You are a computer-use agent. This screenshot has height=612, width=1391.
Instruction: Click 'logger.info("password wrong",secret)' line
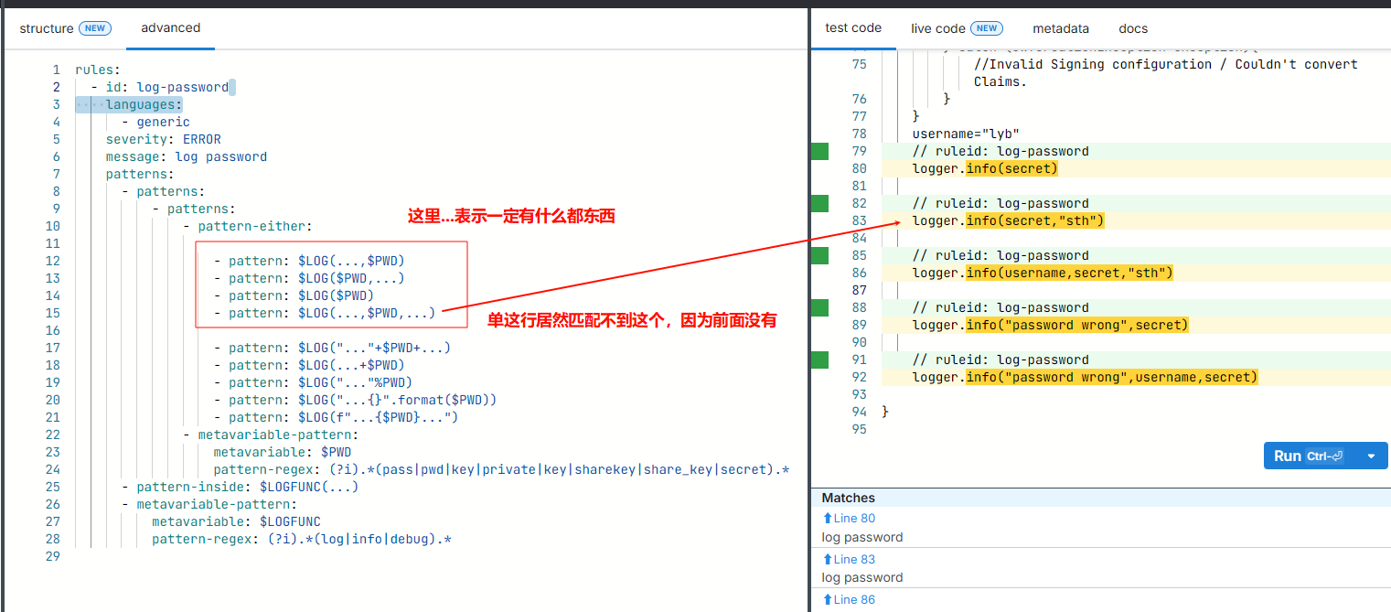pos(1050,325)
